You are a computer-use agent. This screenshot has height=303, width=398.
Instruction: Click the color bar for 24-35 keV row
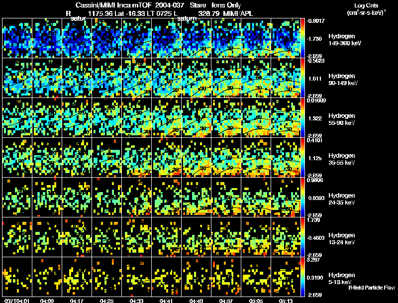pyautogui.click(x=302, y=198)
